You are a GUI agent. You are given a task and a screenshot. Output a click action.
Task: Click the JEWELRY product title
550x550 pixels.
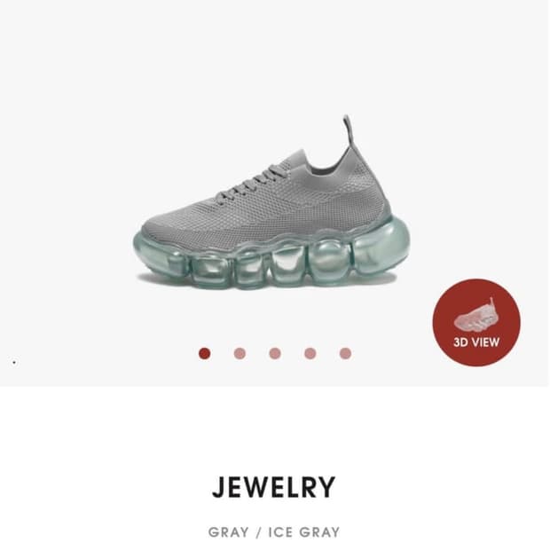tap(274, 487)
